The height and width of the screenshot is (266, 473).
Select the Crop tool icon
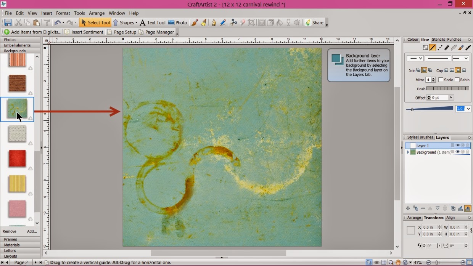(251, 22)
